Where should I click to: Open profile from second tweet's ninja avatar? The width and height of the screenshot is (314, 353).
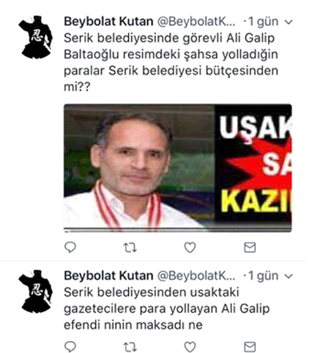pos(35,291)
